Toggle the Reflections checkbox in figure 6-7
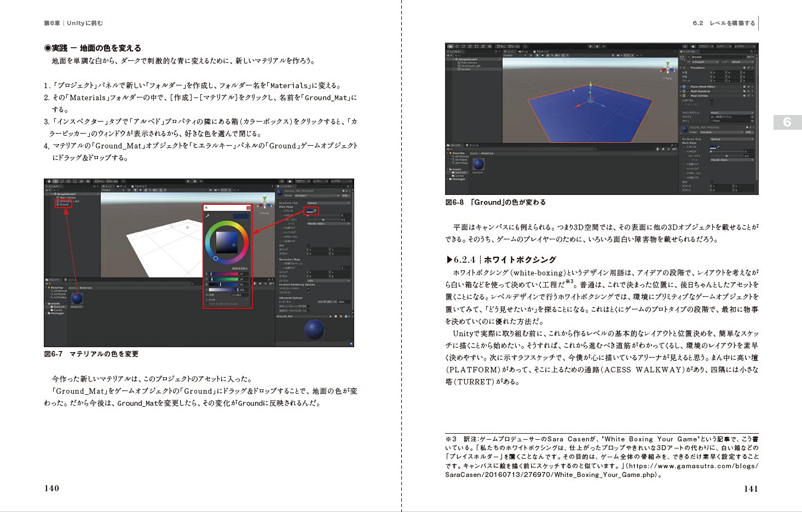 click(x=308, y=292)
